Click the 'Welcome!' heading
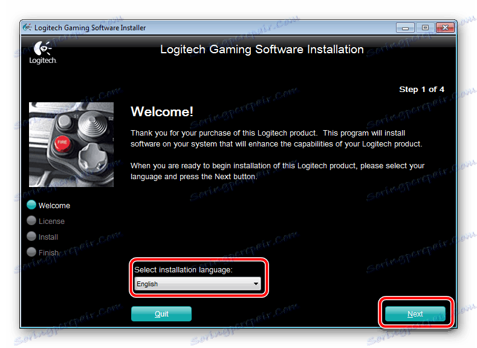Screen dimensions: 477x348 (162, 112)
